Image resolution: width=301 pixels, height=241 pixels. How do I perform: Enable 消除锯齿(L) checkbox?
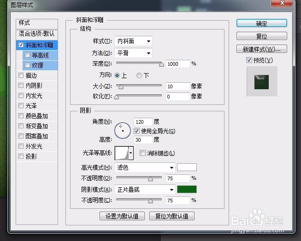tap(142, 153)
